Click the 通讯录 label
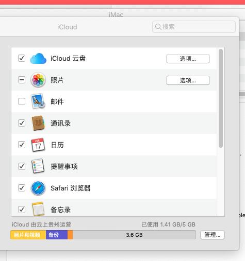This screenshot has width=245, height=261. pos(60,123)
